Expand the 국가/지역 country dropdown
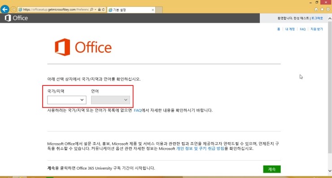The height and width of the screenshot is (178, 332). [67, 100]
